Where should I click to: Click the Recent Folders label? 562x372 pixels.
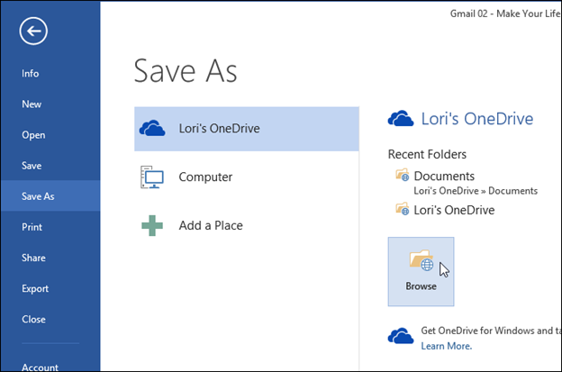(427, 154)
